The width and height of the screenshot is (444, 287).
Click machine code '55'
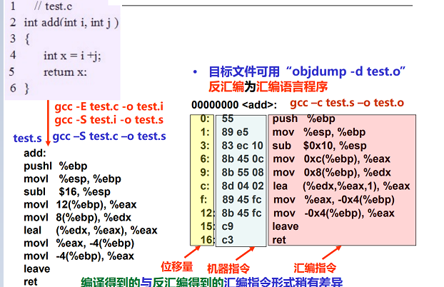point(228,119)
